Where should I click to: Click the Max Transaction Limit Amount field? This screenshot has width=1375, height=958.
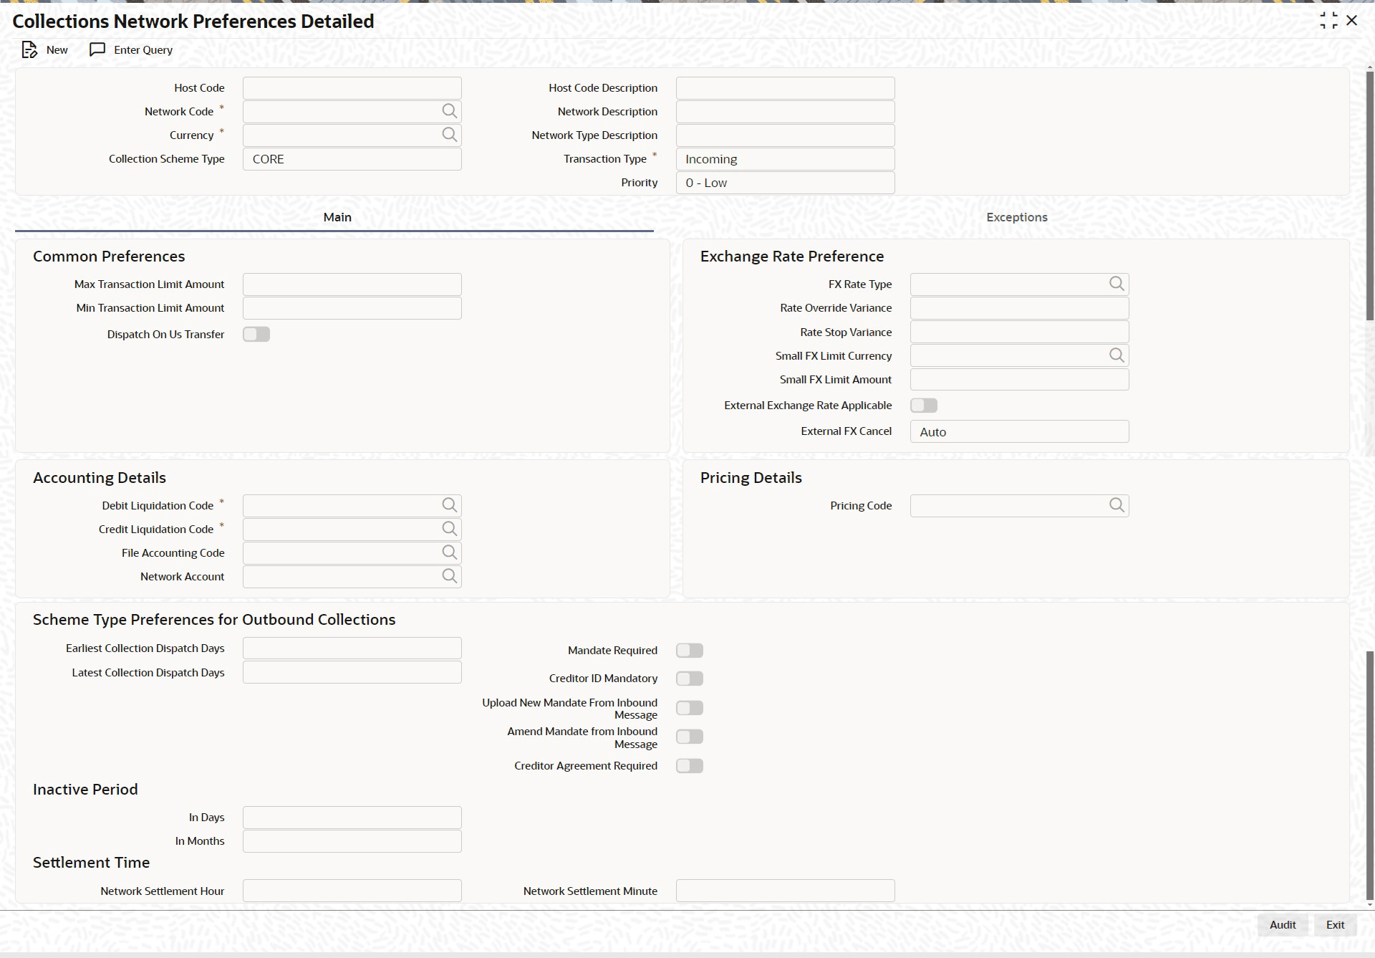coord(352,284)
